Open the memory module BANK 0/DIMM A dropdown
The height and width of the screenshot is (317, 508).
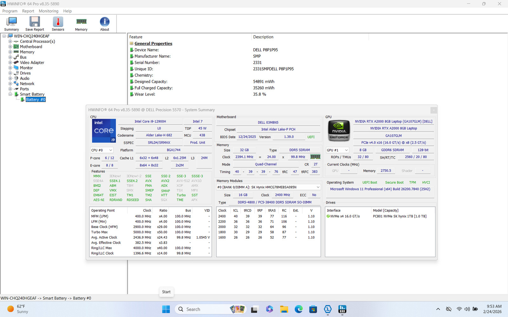pyautogui.click(x=269, y=187)
